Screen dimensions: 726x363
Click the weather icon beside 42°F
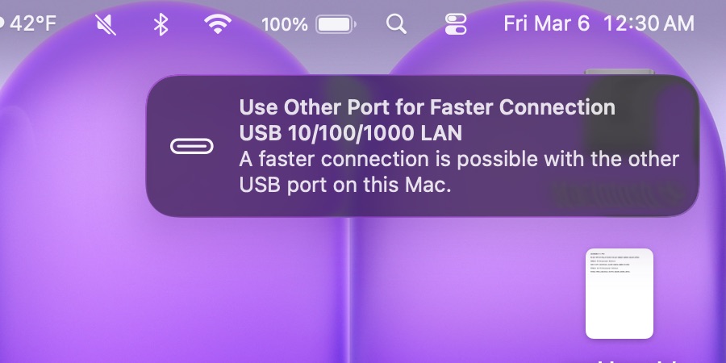[x=2, y=23]
